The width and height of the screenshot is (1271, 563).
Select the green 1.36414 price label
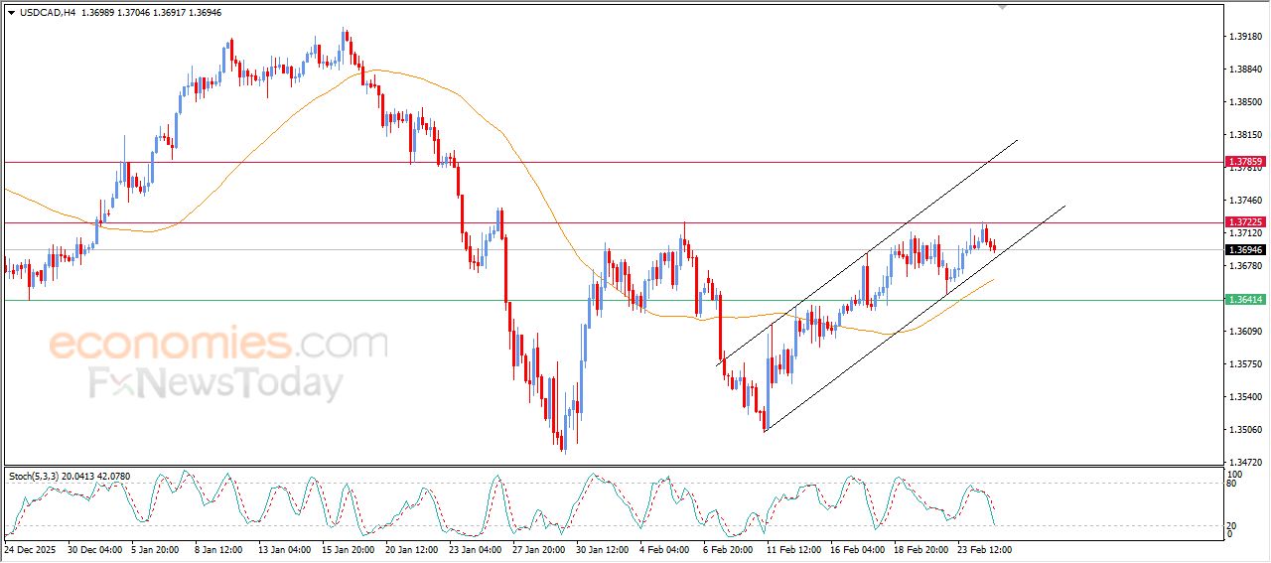(x=1245, y=300)
